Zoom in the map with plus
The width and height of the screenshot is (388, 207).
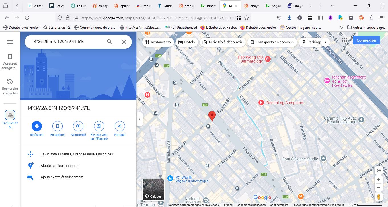(379, 180)
